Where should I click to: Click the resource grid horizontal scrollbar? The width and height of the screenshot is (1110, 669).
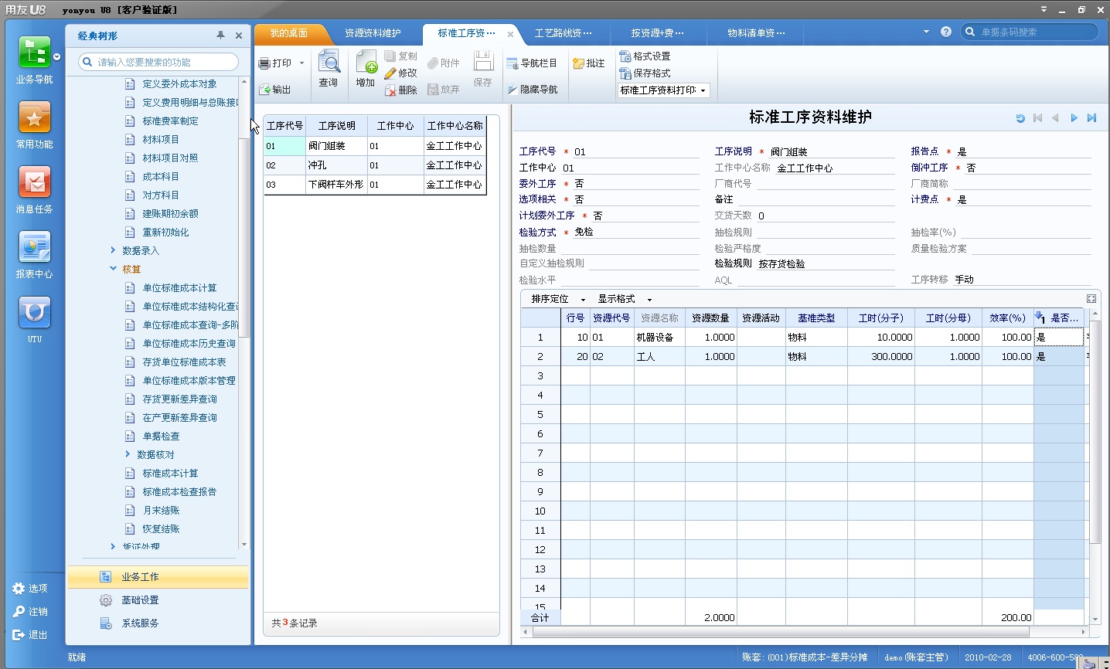point(781,632)
